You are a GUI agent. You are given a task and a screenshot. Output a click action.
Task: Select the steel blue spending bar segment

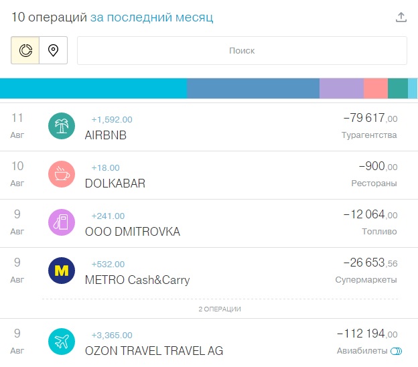pos(253,88)
